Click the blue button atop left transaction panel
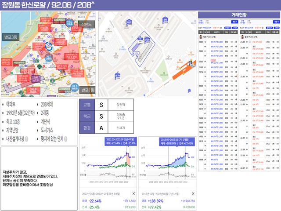Image resolution: width=281 pixels, height=211 pixels. 234,22
